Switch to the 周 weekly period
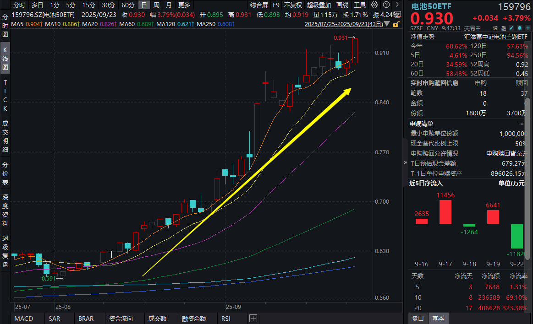The height and width of the screenshot is (324, 533). 156,5
